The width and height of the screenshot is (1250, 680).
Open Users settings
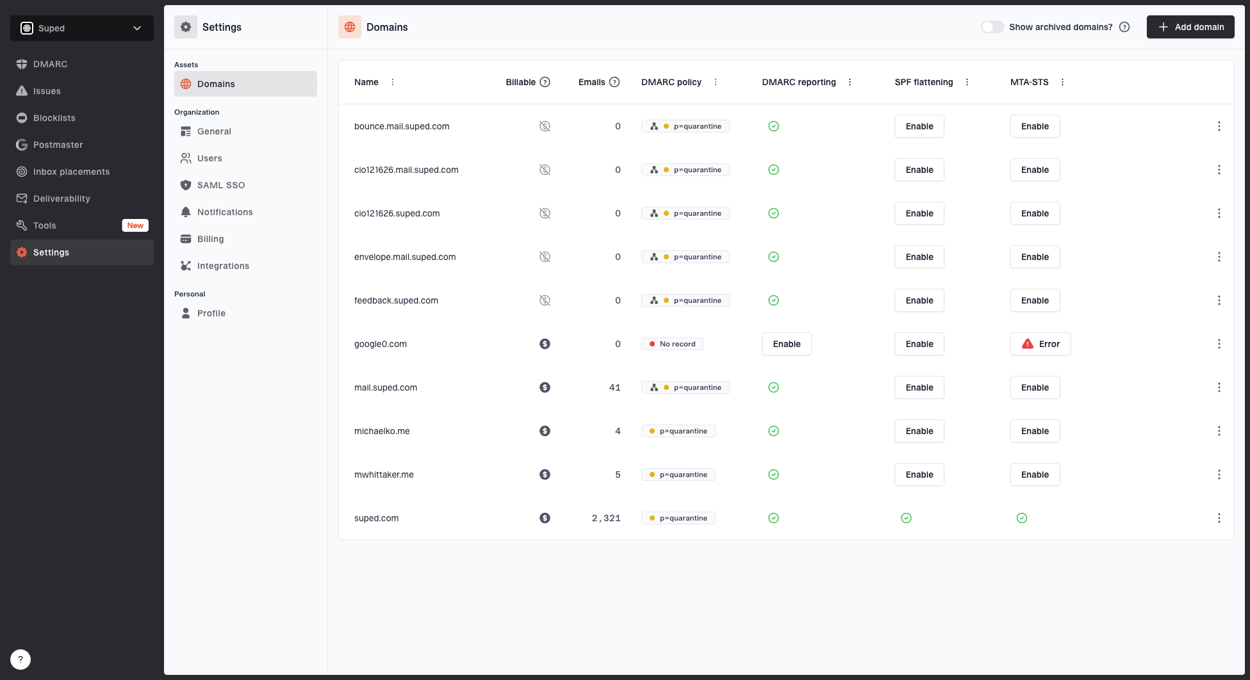coord(245,158)
